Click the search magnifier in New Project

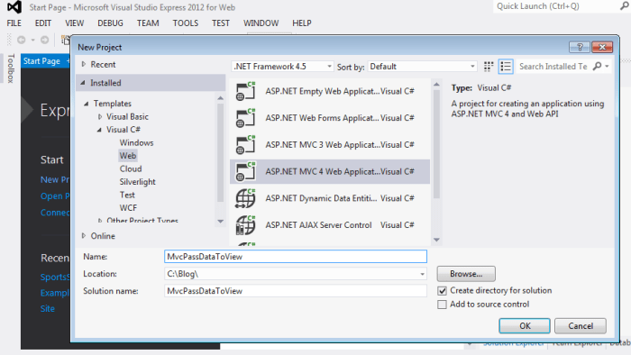click(x=598, y=66)
